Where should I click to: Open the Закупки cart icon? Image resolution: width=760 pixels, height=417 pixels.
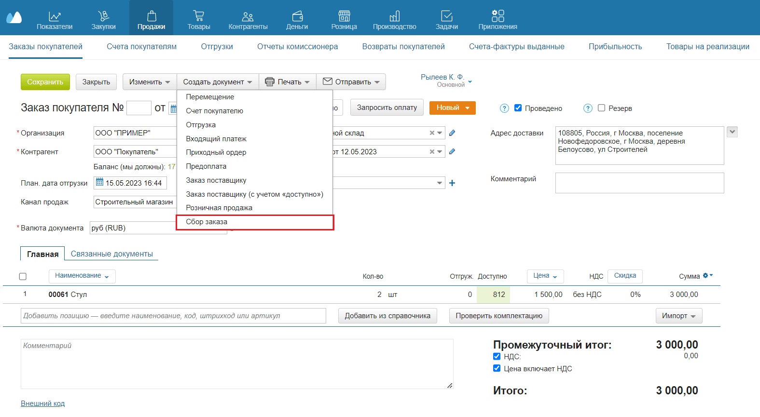103,16
